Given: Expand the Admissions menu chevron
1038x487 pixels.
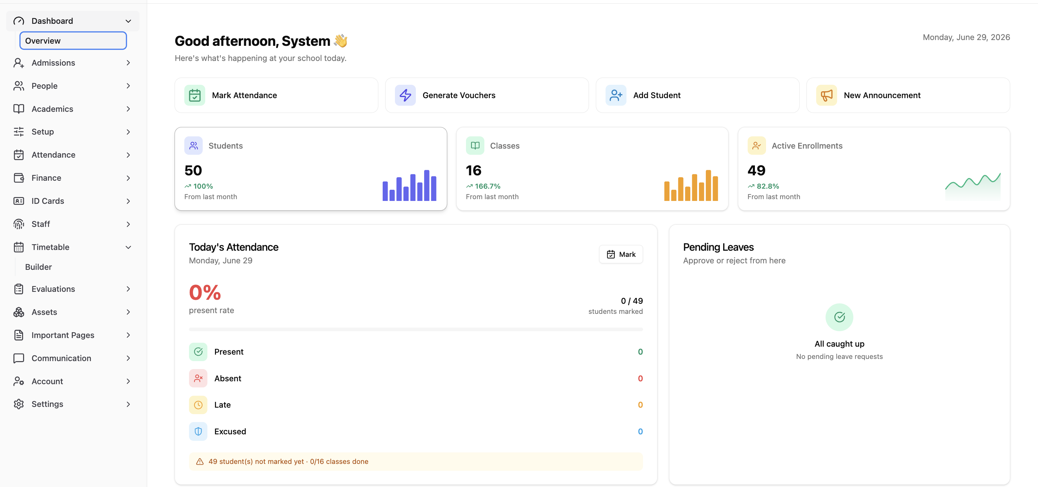Looking at the screenshot, I should tap(128, 62).
